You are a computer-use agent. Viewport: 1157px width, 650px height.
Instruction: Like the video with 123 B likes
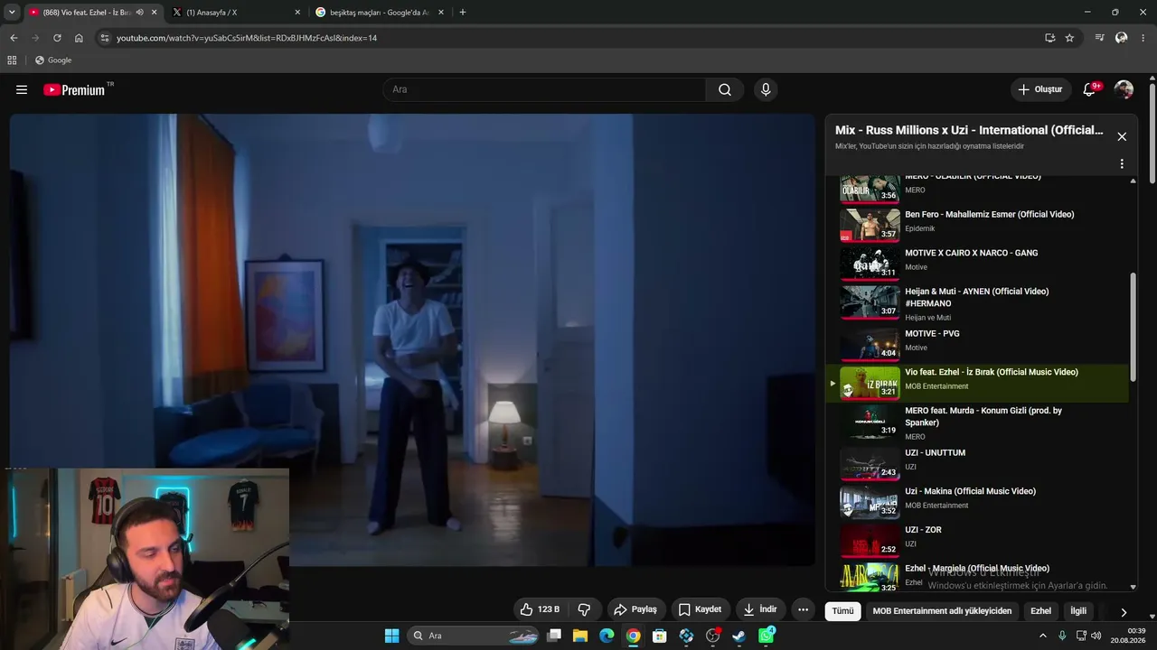pyautogui.click(x=540, y=609)
